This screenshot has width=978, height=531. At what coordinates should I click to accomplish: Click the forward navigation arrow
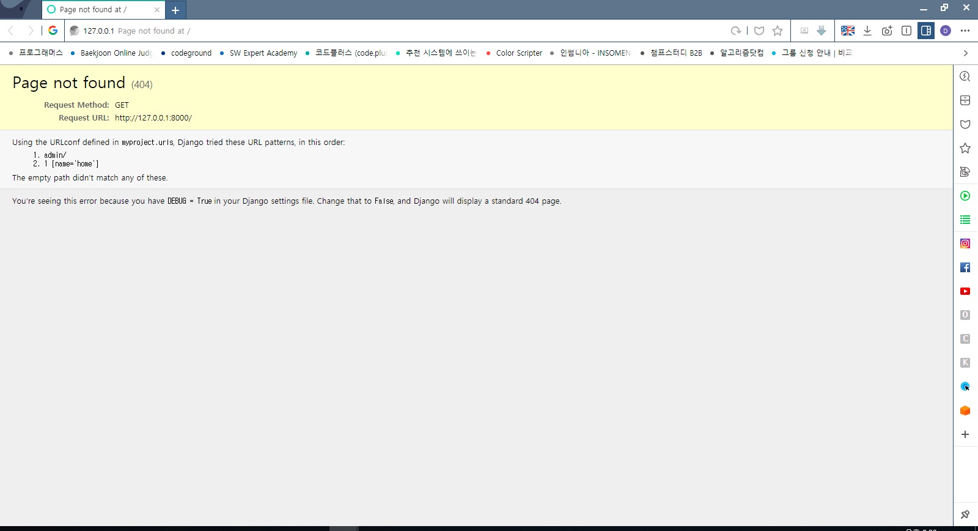tap(31, 31)
